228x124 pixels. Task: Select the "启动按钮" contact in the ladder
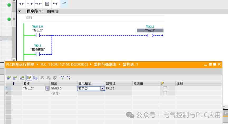tap(38, 54)
